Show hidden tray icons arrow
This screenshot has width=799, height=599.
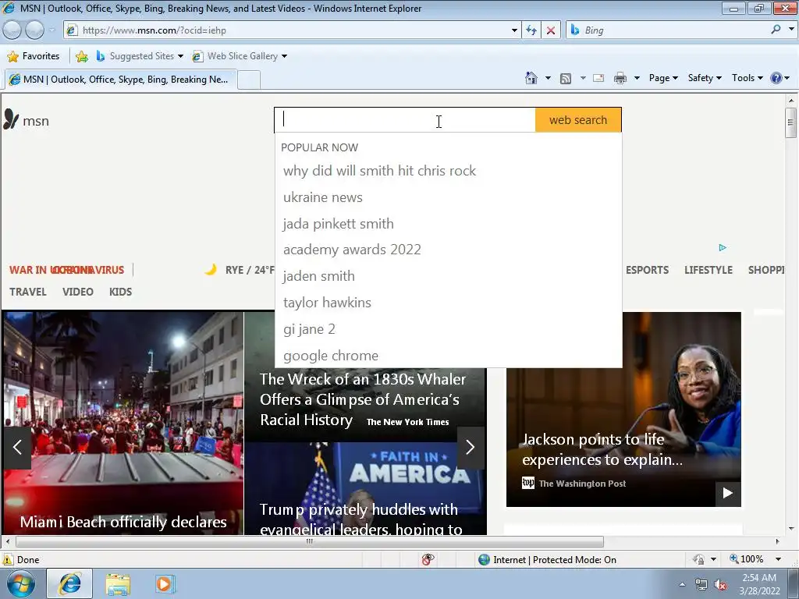pos(682,585)
